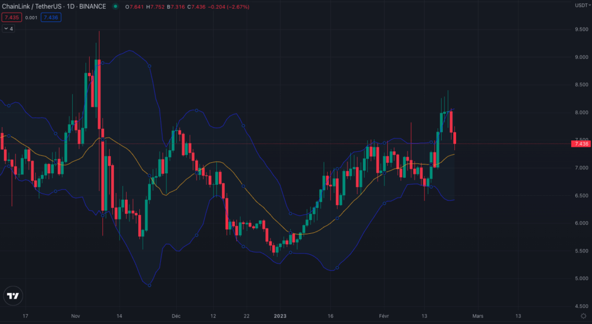Image resolution: width=592 pixels, height=324 pixels.
Task: Click the red 7.435 sell price button
Action: click(x=10, y=17)
